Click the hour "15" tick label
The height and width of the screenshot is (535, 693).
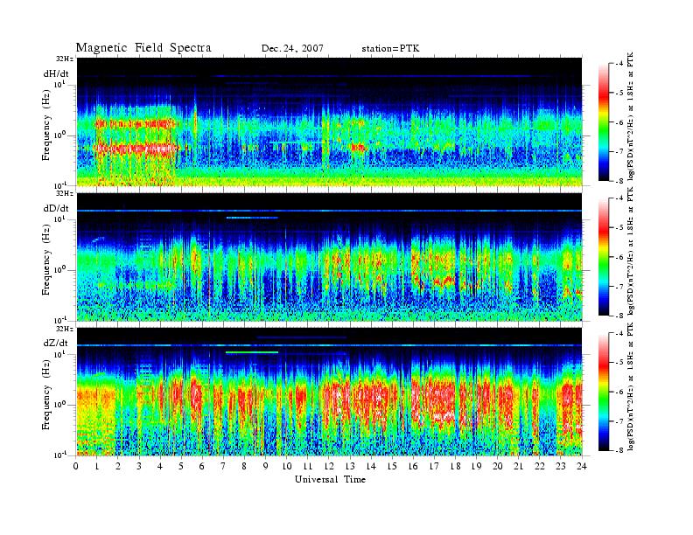(x=392, y=466)
